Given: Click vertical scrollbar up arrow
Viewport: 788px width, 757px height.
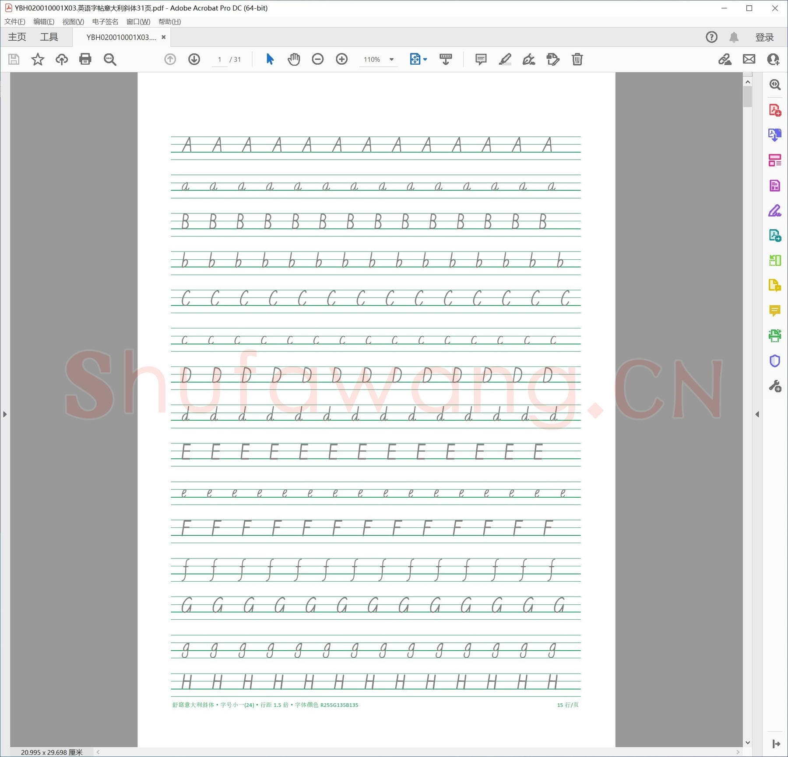Looking at the screenshot, I should [748, 82].
